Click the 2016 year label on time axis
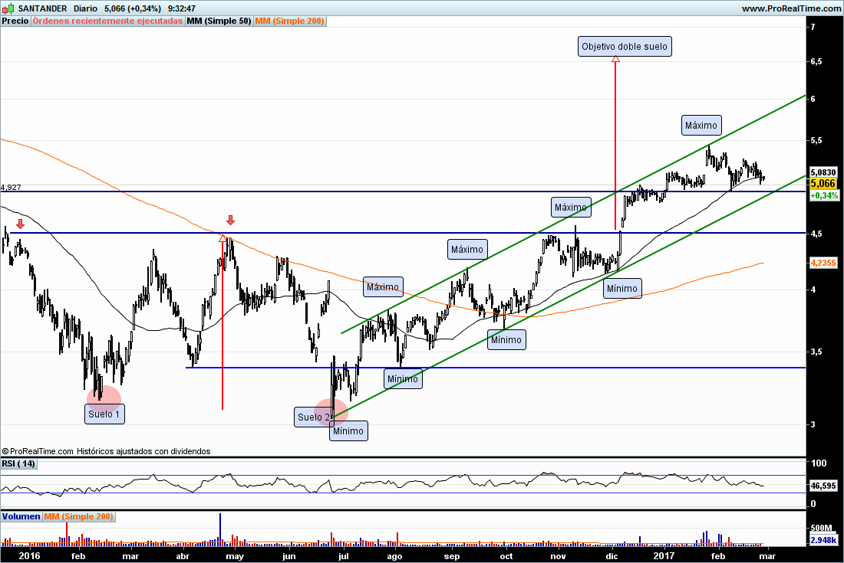Image resolution: width=844 pixels, height=563 pixels. click(29, 556)
